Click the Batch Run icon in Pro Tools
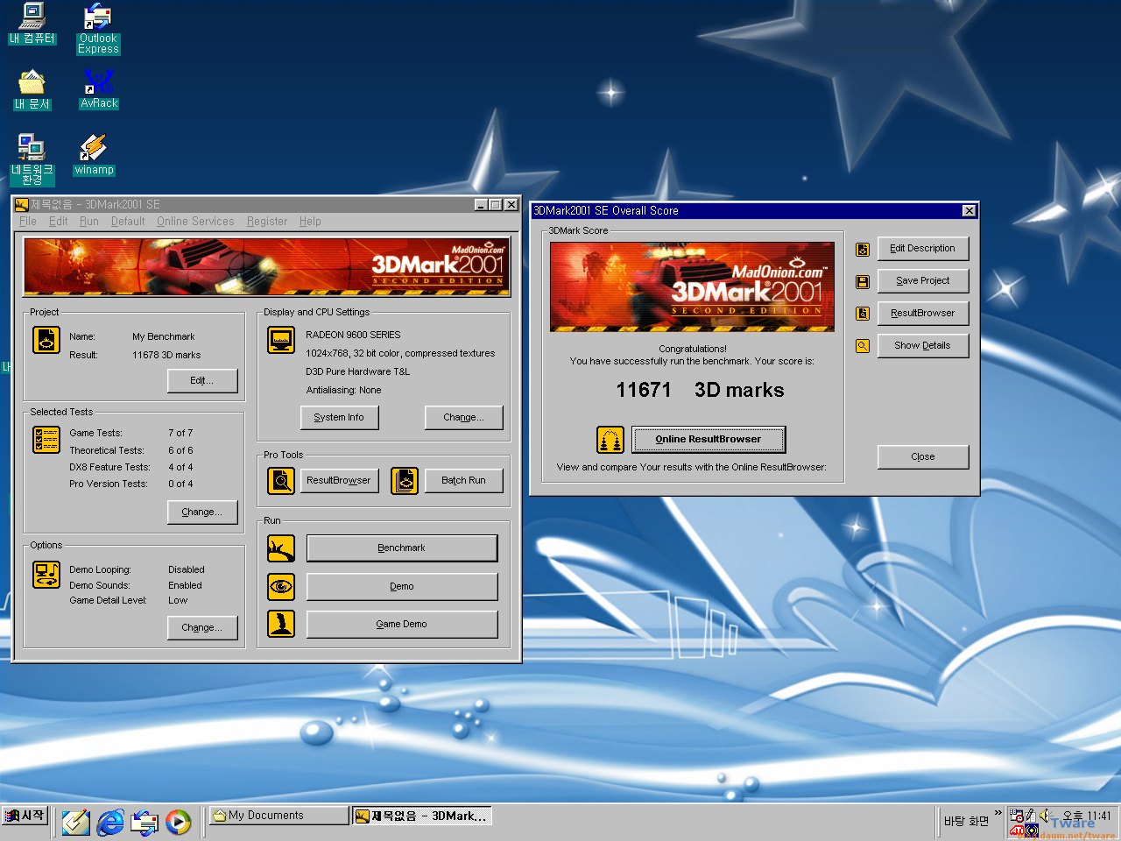Viewport: 1121px width, 841px height. [405, 480]
